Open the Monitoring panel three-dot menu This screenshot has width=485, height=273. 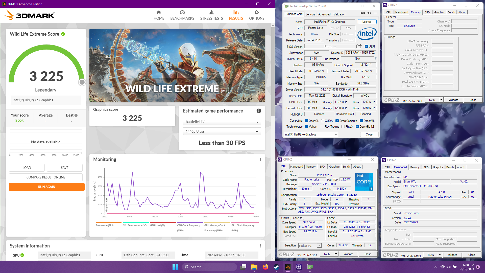[260, 160]
